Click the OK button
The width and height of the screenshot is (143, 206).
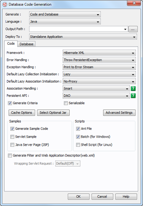coord(79,197)
